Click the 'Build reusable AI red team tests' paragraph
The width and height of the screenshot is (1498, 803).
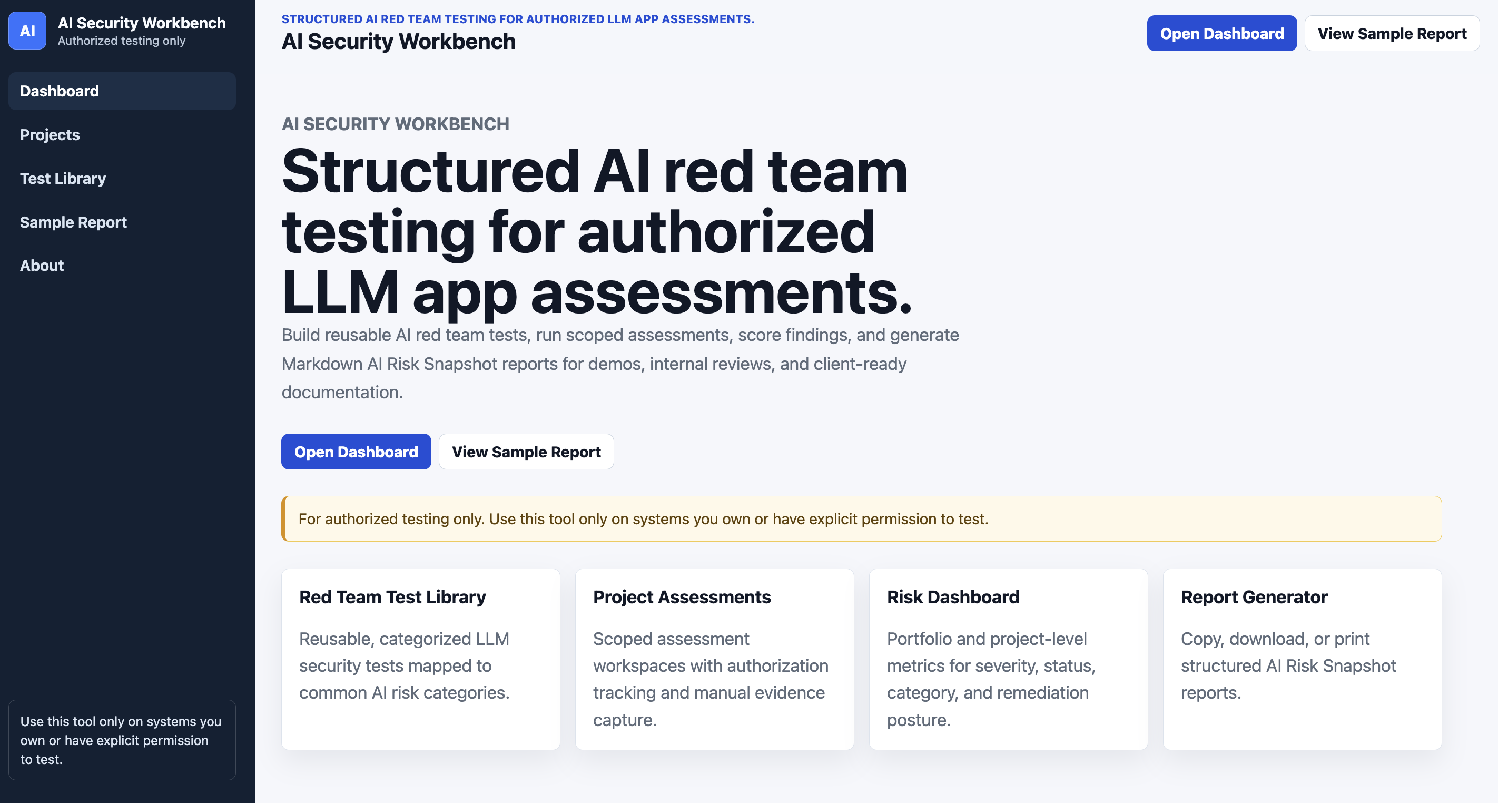click(620, 364)
